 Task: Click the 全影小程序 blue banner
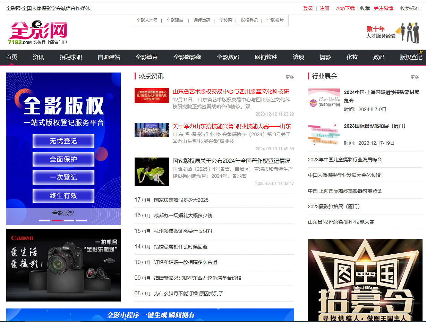(150, 315)
